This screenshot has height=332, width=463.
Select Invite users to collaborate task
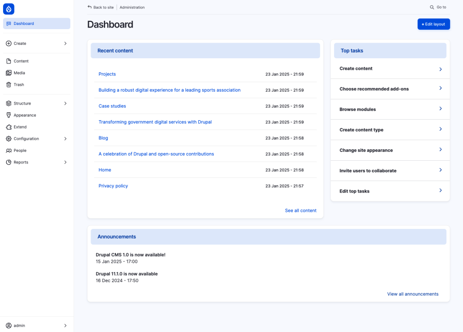[390, 171]
